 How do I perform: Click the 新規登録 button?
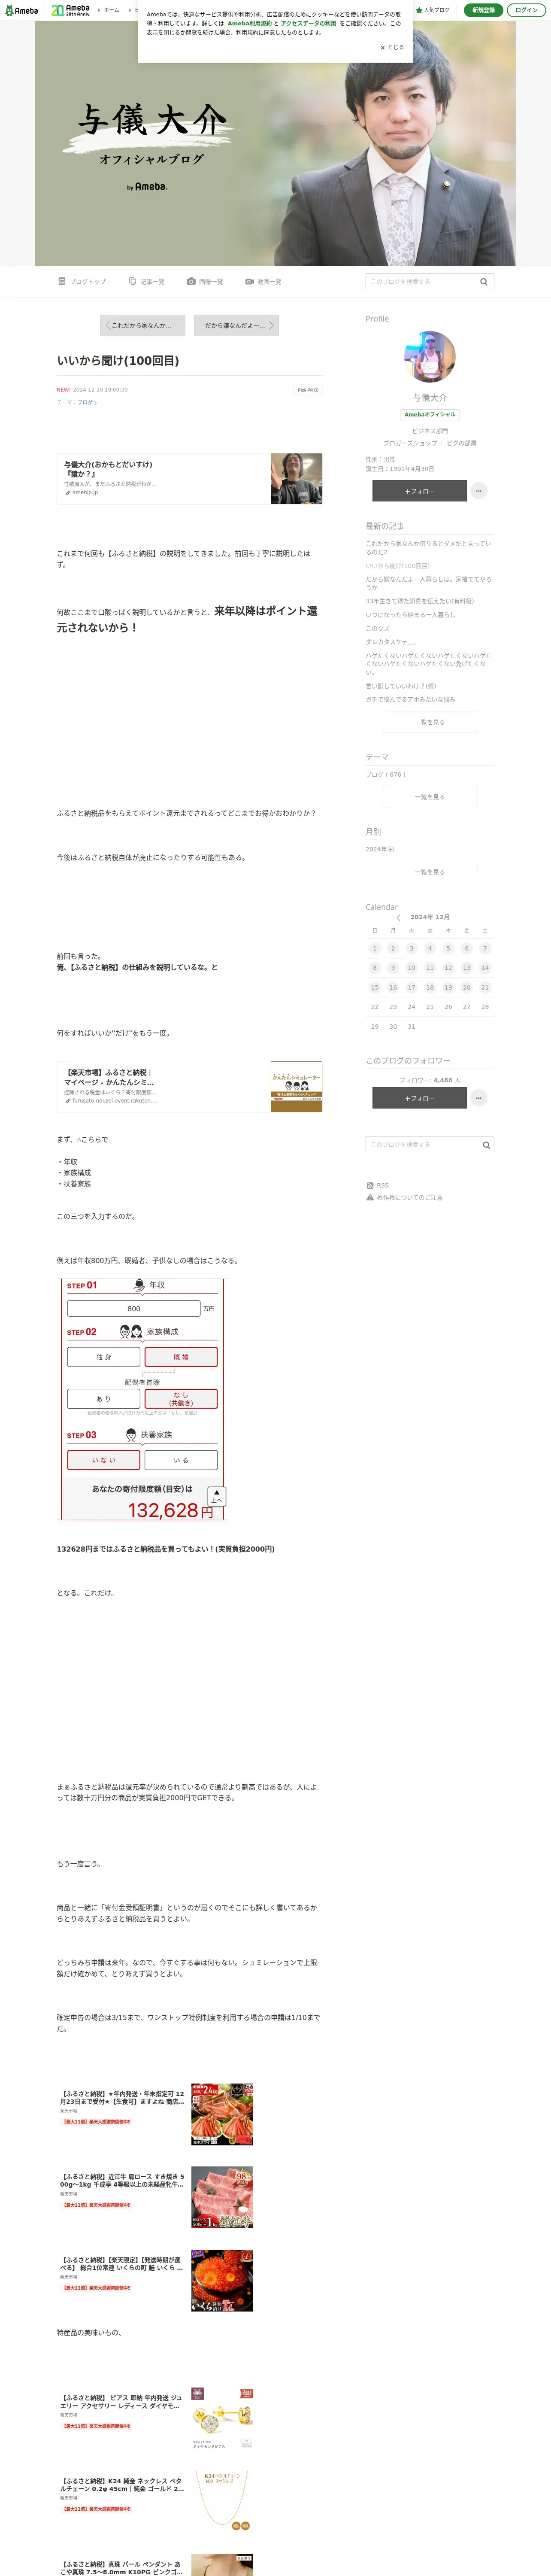483,10
